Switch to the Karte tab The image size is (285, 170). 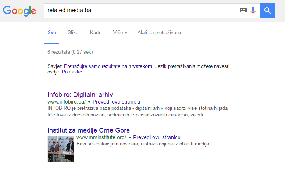tap(96, 32)
